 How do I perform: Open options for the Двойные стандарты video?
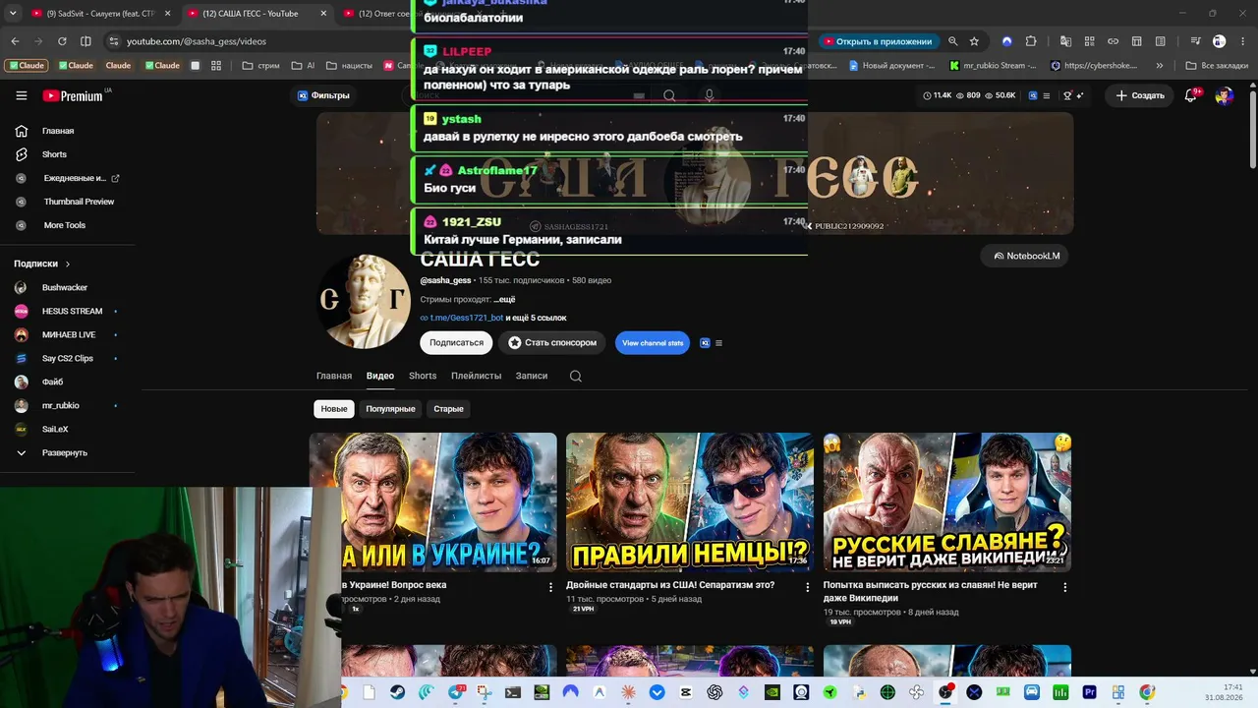[x=808, y=587]
